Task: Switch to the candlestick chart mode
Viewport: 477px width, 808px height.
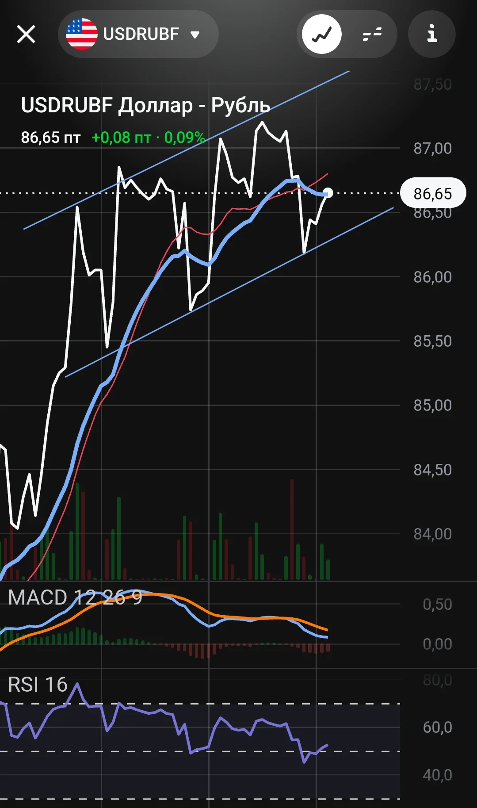Action: (372, 34)
